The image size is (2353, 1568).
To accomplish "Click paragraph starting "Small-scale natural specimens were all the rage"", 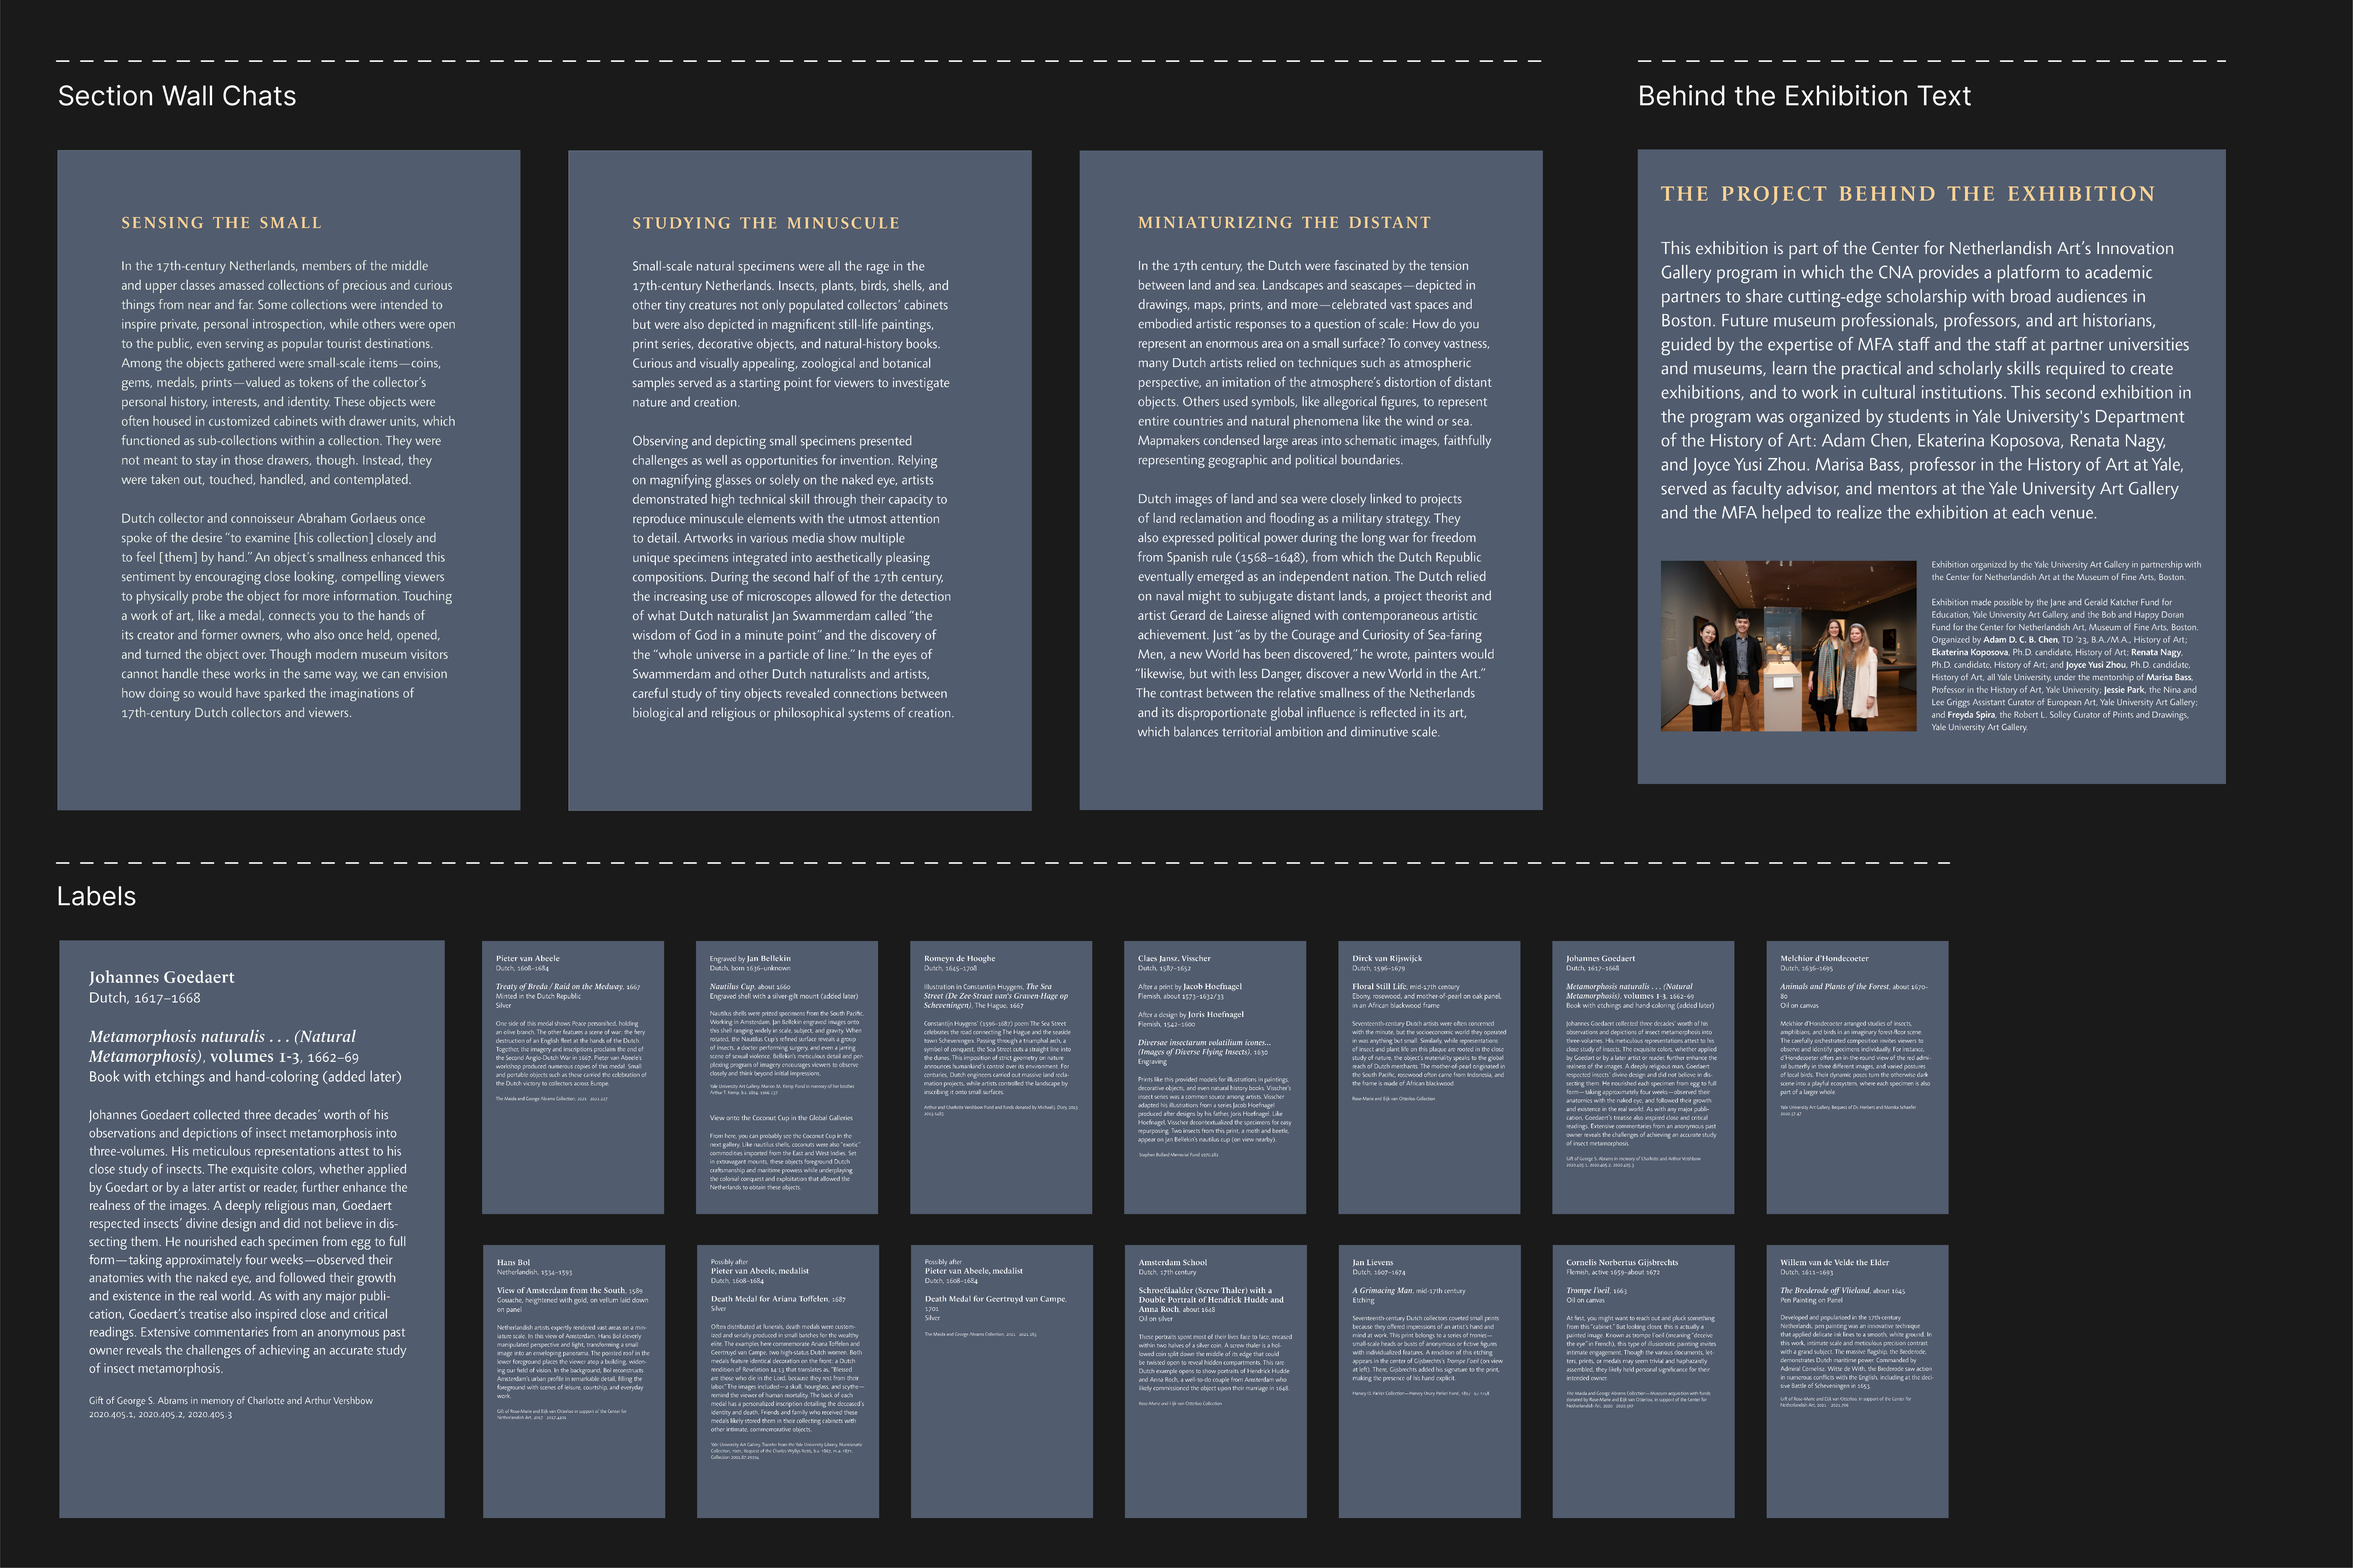I will (790, 334).
